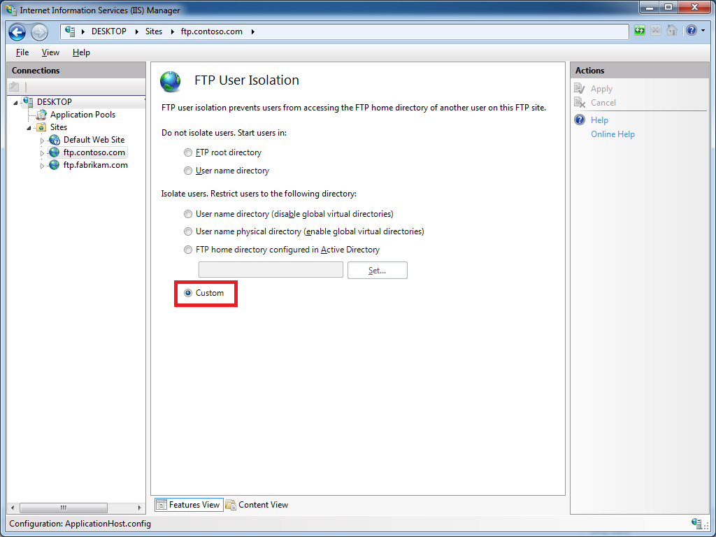
Task: Click the status bar configuration icon
Action: 696,523
